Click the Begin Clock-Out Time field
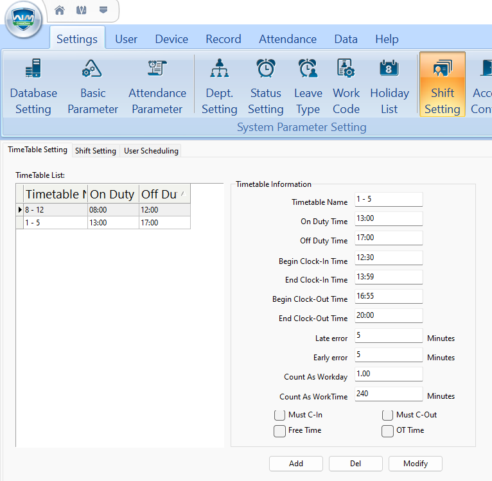492x481 pixels. tap(389, 297)
